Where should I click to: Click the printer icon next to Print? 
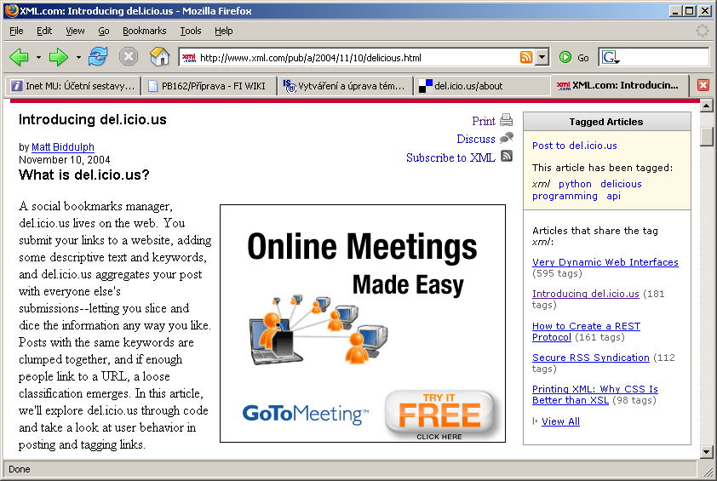point(506,120)
